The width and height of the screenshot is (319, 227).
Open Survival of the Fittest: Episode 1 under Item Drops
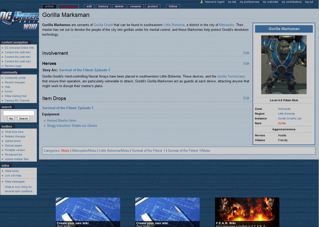(68, 108)
